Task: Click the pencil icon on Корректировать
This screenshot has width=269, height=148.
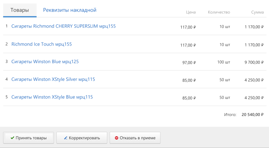Action: [66, 138]
